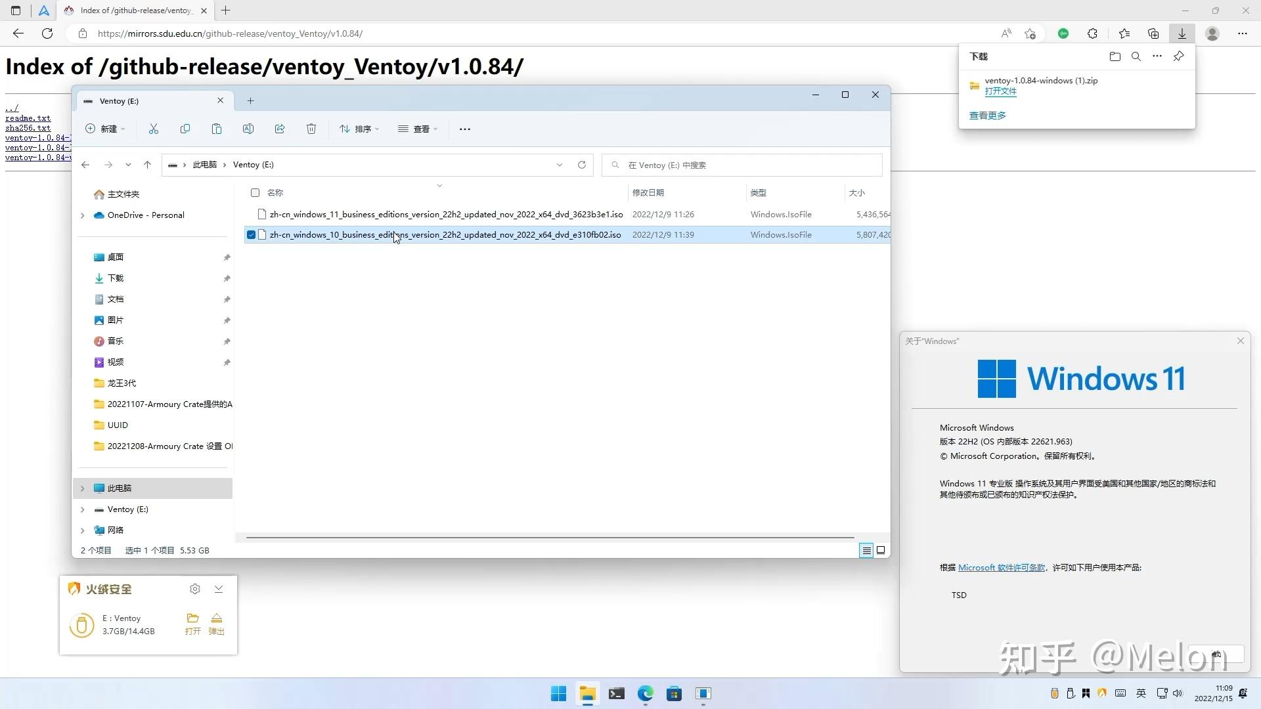
Task: Open the 排序 sort dropdown
Action: [x=359, y=129]
